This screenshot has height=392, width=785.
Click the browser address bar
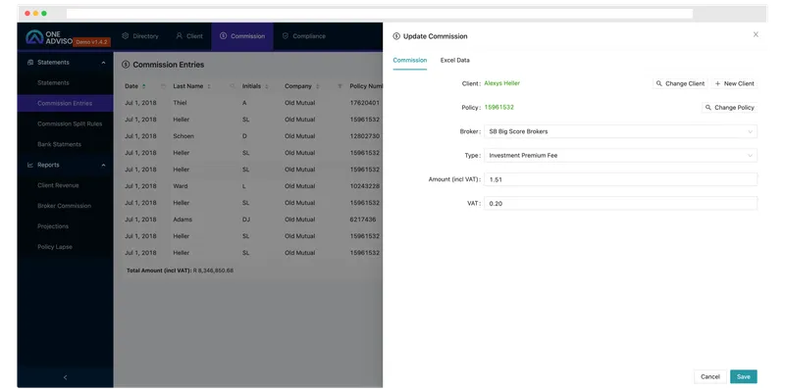[x=380, y=14]
